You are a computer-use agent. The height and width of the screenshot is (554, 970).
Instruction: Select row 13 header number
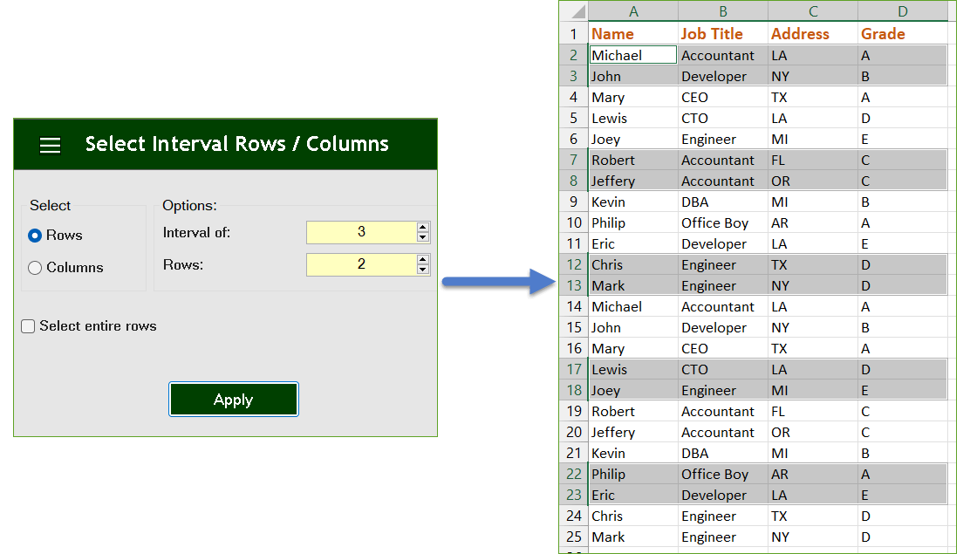point(574,285)
